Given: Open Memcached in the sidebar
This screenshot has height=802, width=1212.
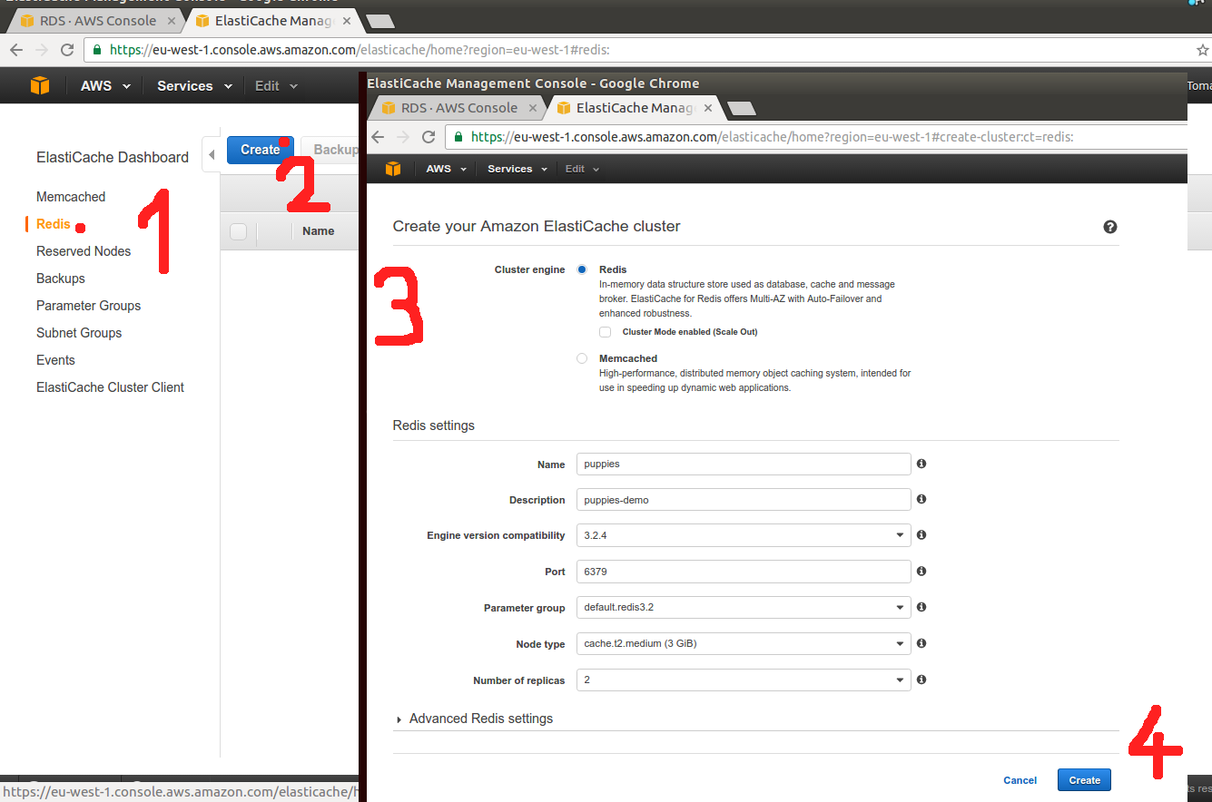Looking at the screenshot, I should point(71,197).
